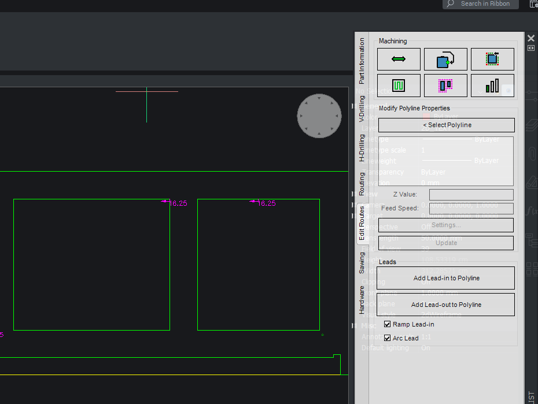This screenshot has width=538, height=404.
Task: Disable the Ramp Lead-in checkbox
Action: click(388, 325)
